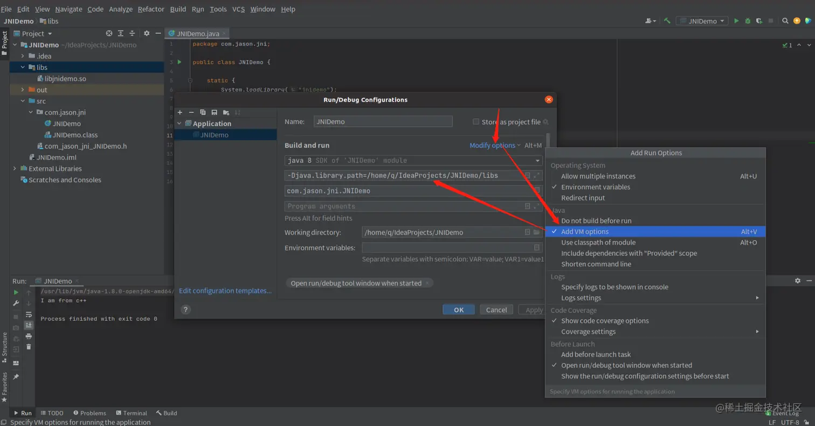Save configuration floppy icon in dialog
Image resolution: width=815 pixels, height=426 pixels.
214,112
